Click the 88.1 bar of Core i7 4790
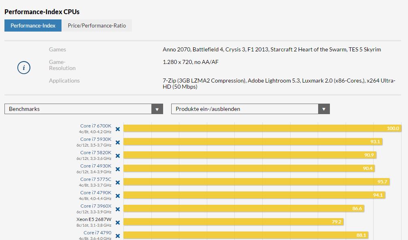 246,235
